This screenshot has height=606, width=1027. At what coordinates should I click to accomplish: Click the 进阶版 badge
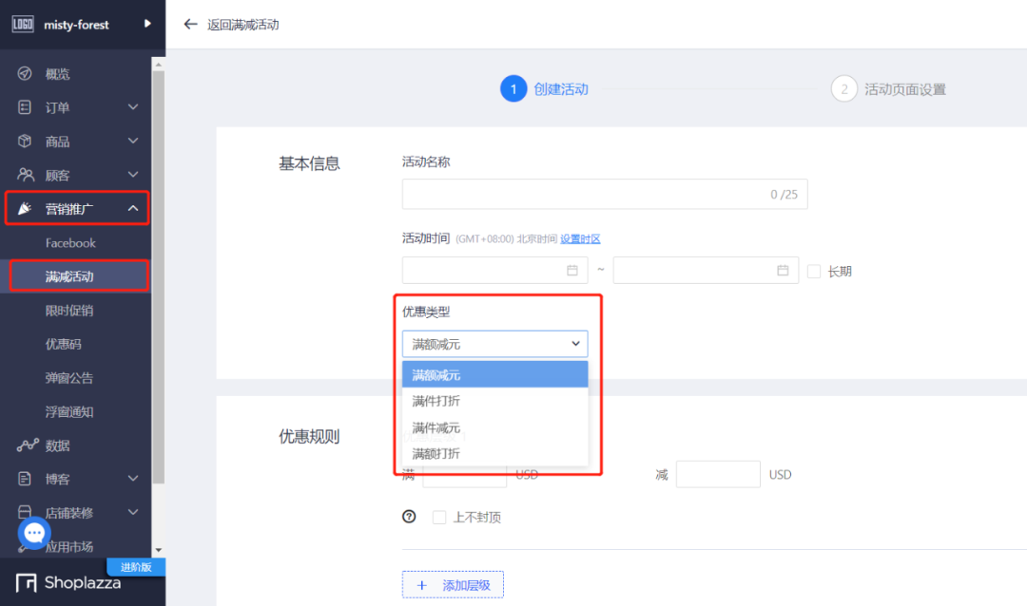pos(136,567)
